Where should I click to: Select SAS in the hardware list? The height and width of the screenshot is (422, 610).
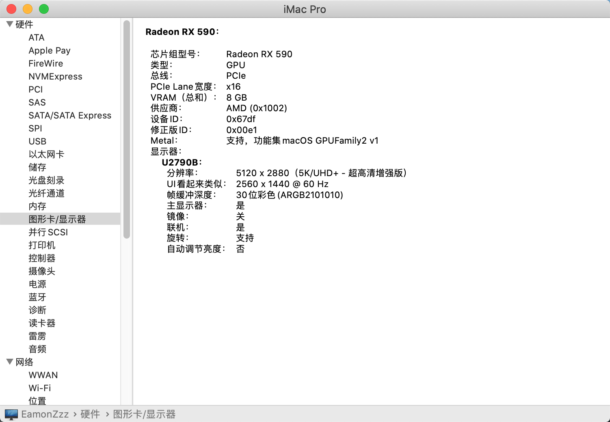click(x=37, y=102)
